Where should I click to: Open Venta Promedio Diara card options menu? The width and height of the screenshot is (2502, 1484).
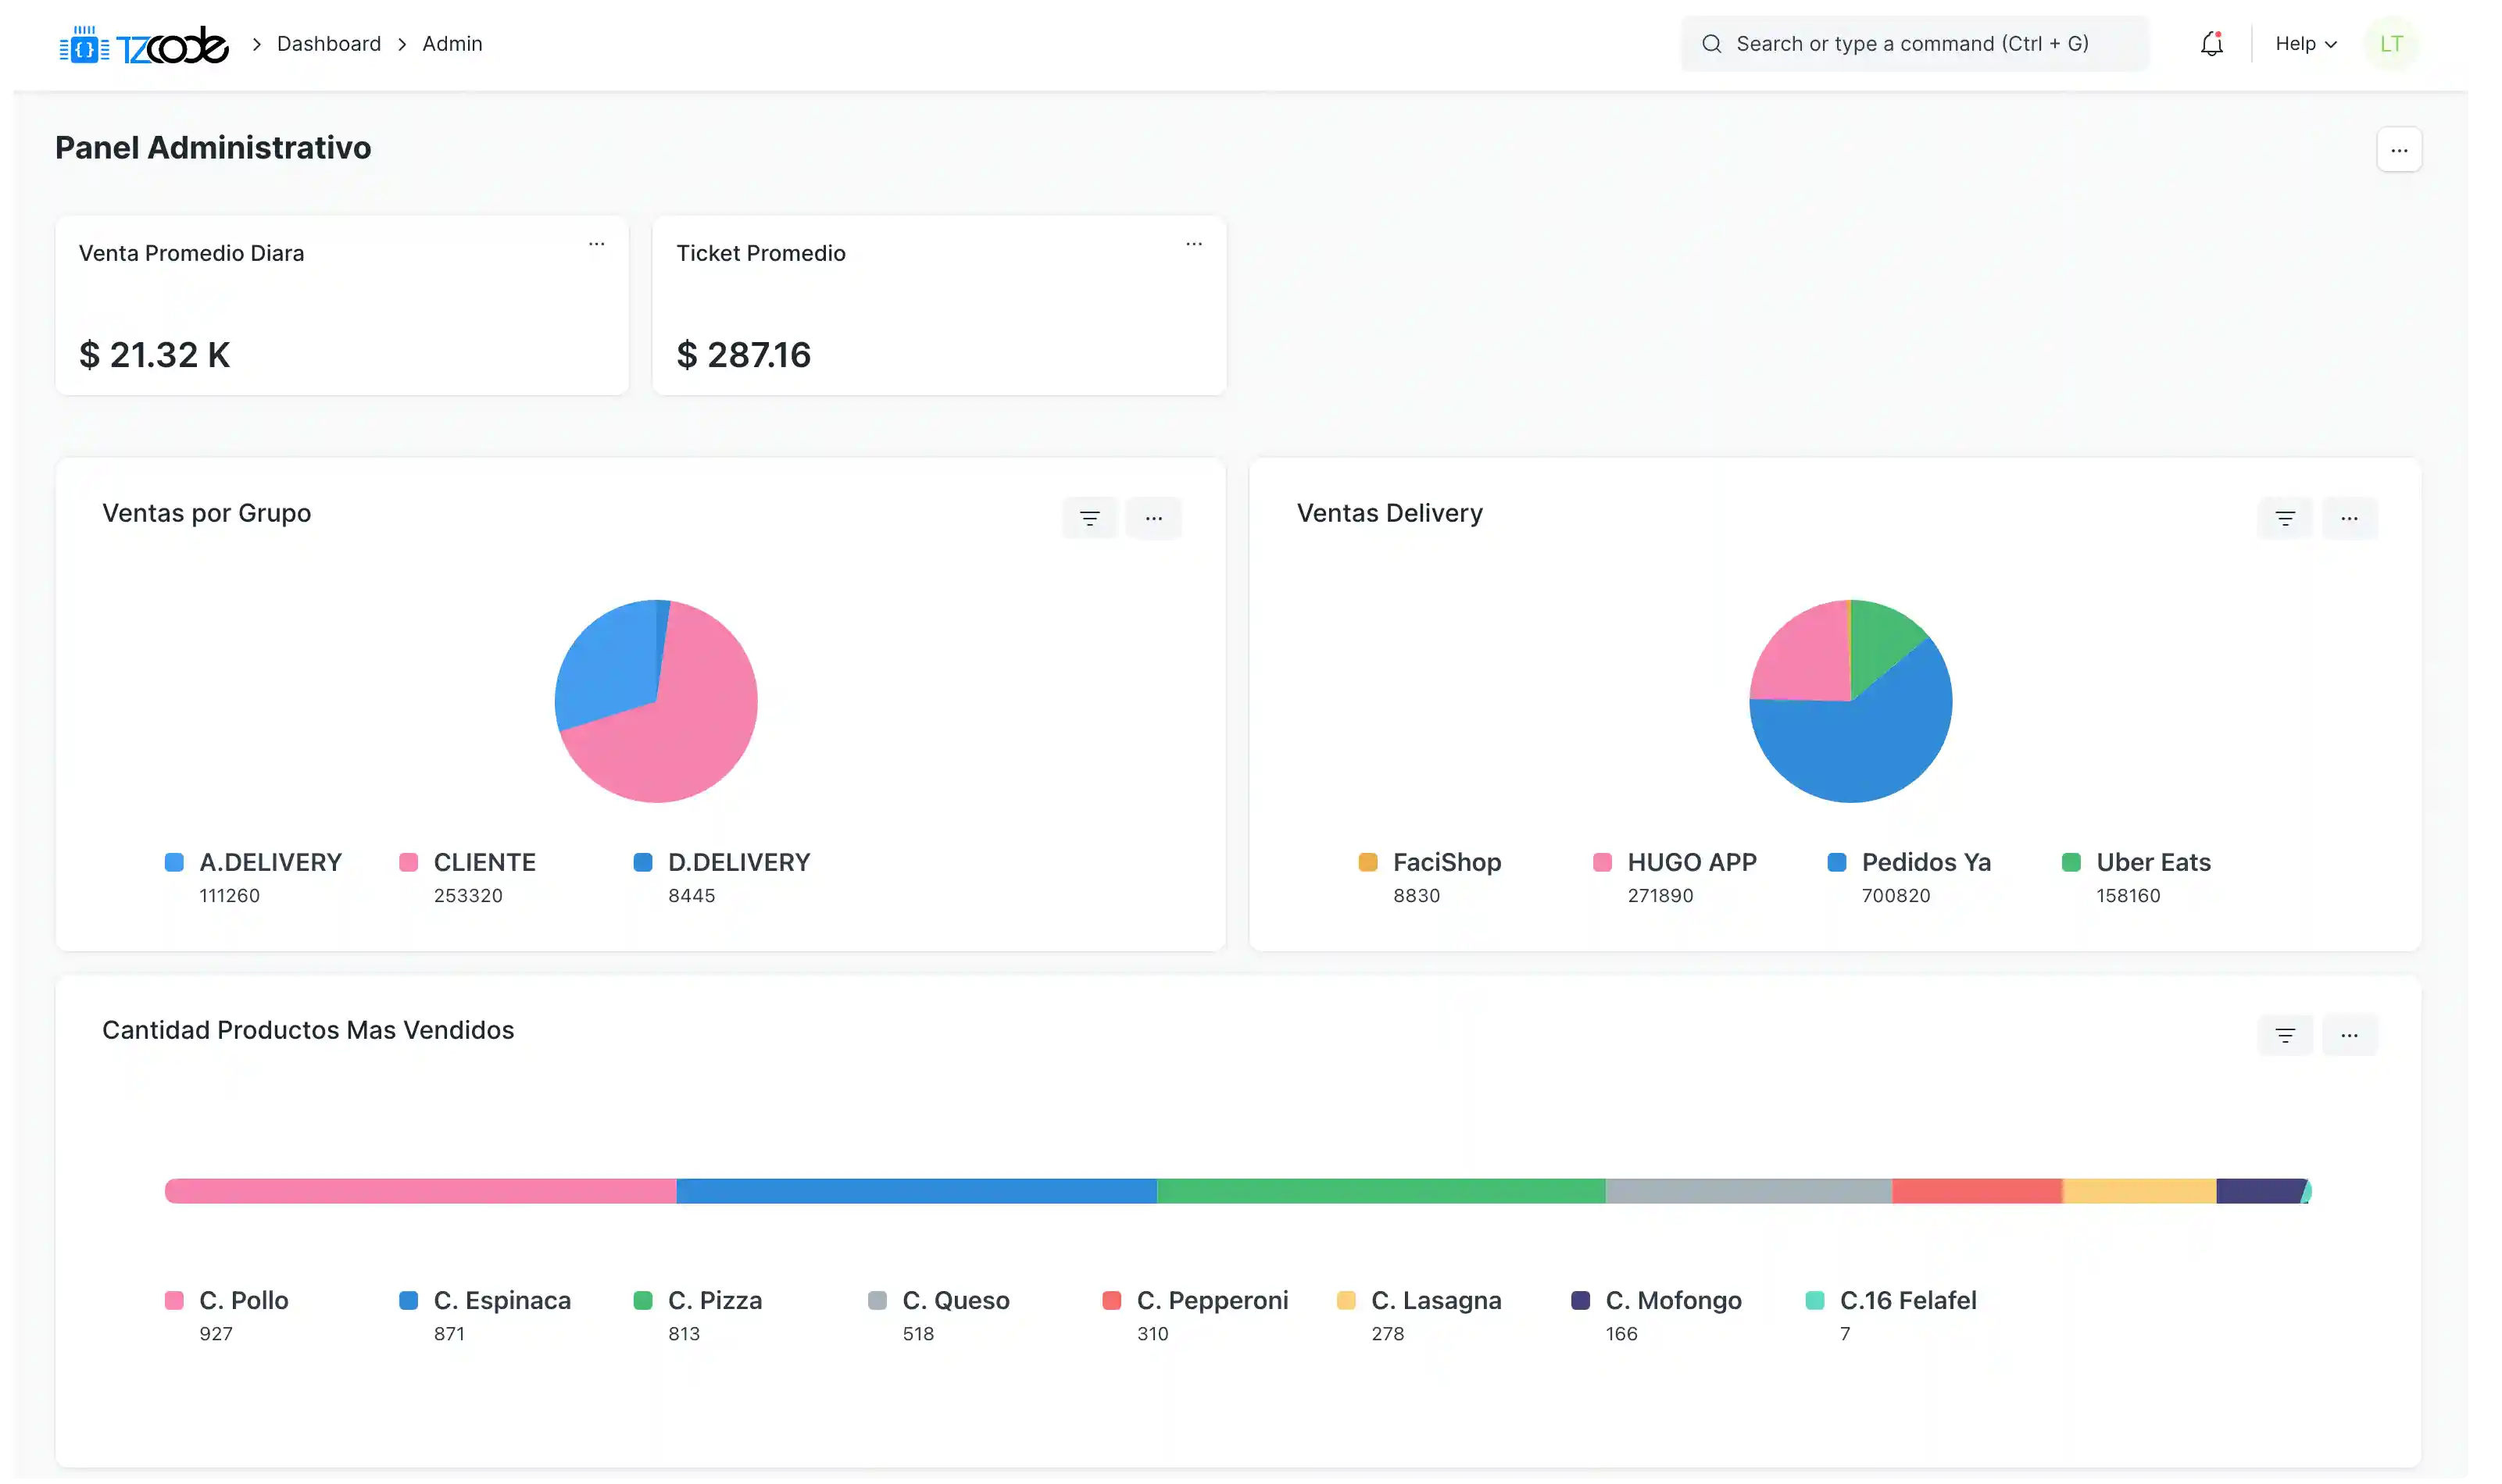pos(596,244)
